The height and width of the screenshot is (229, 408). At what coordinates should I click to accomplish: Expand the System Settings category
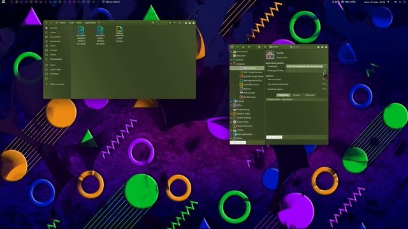pos(231,118)
